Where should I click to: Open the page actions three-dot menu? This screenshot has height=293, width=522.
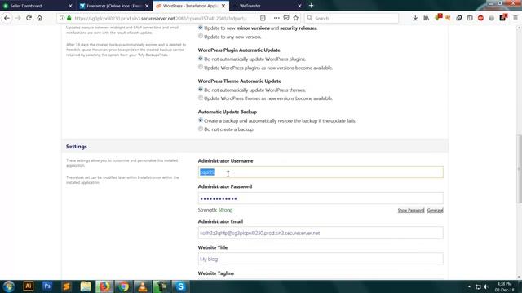276,18
